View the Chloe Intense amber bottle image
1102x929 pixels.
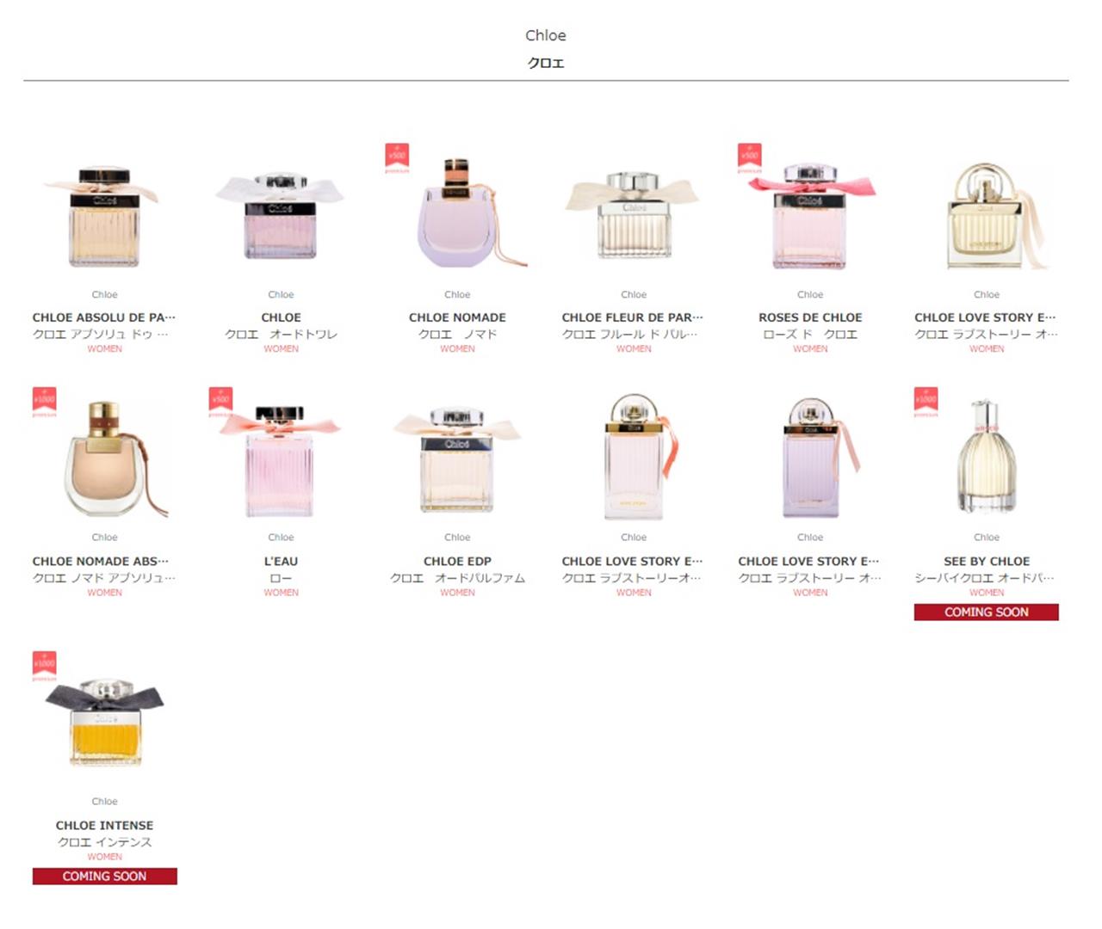click(x=104, y=721)
